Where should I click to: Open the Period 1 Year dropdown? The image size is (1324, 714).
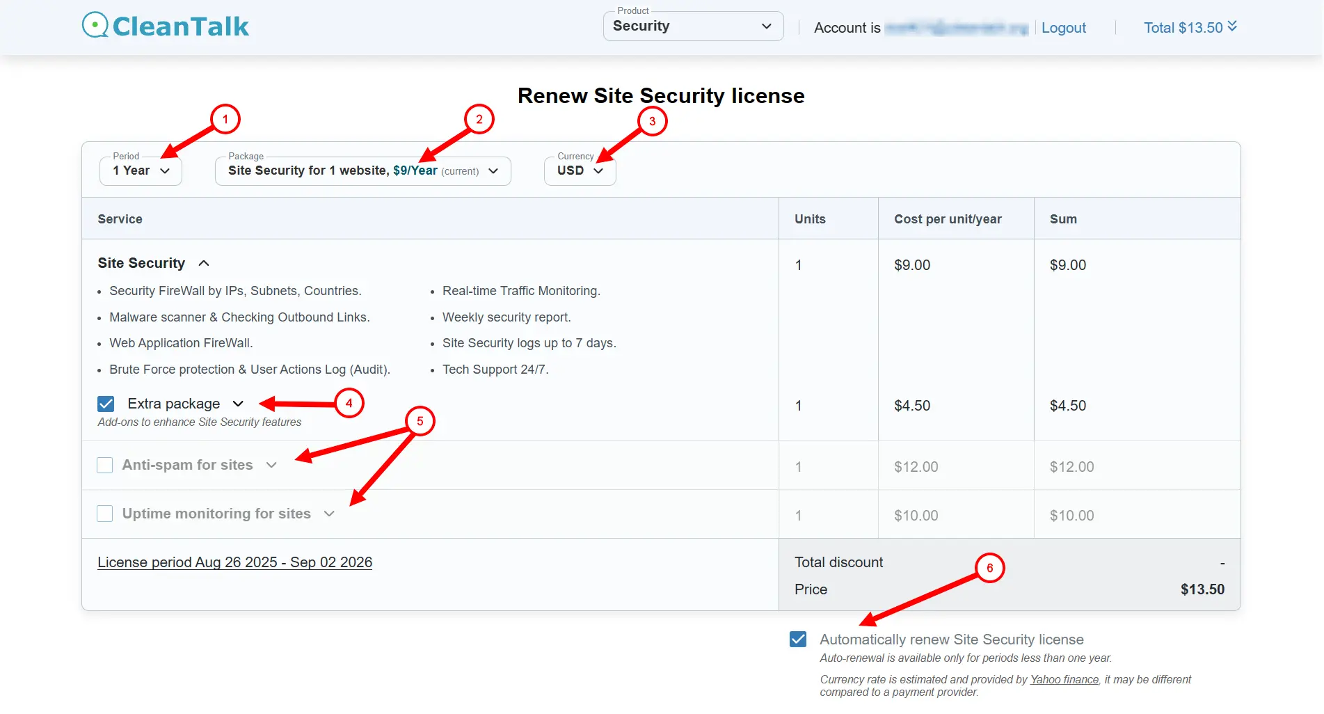tap(141, 170)
